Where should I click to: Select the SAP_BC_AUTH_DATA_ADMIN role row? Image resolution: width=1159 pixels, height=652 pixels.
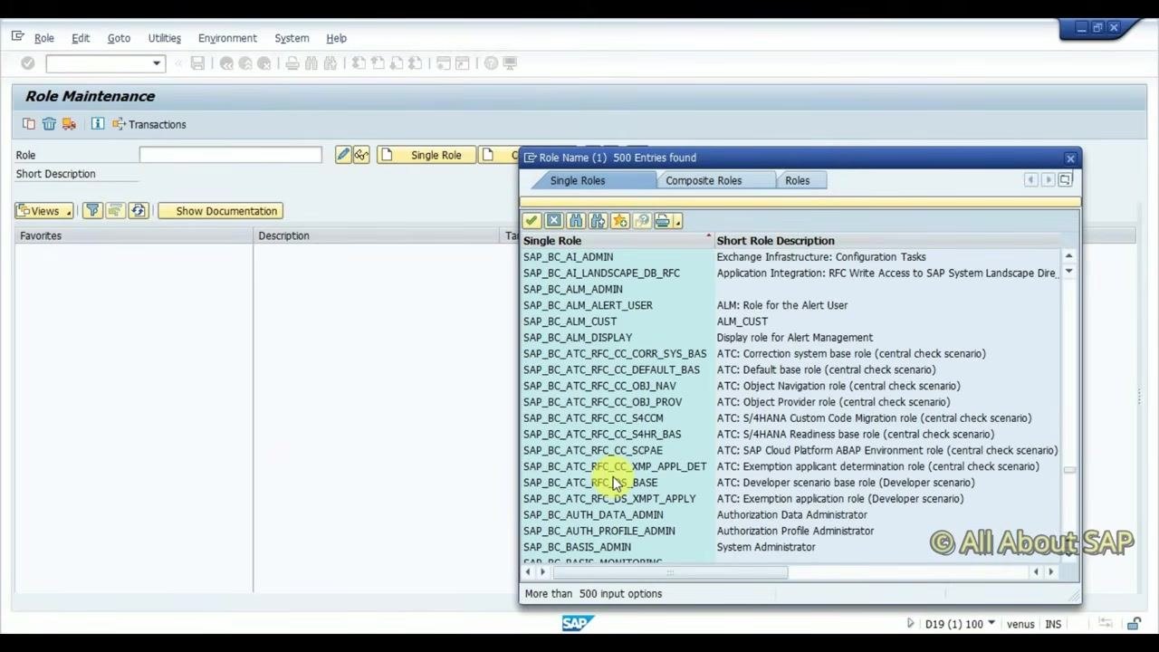click(790, 515)
